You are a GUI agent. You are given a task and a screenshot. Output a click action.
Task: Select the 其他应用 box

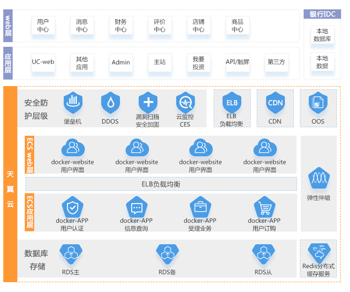(x=82, y=62)
